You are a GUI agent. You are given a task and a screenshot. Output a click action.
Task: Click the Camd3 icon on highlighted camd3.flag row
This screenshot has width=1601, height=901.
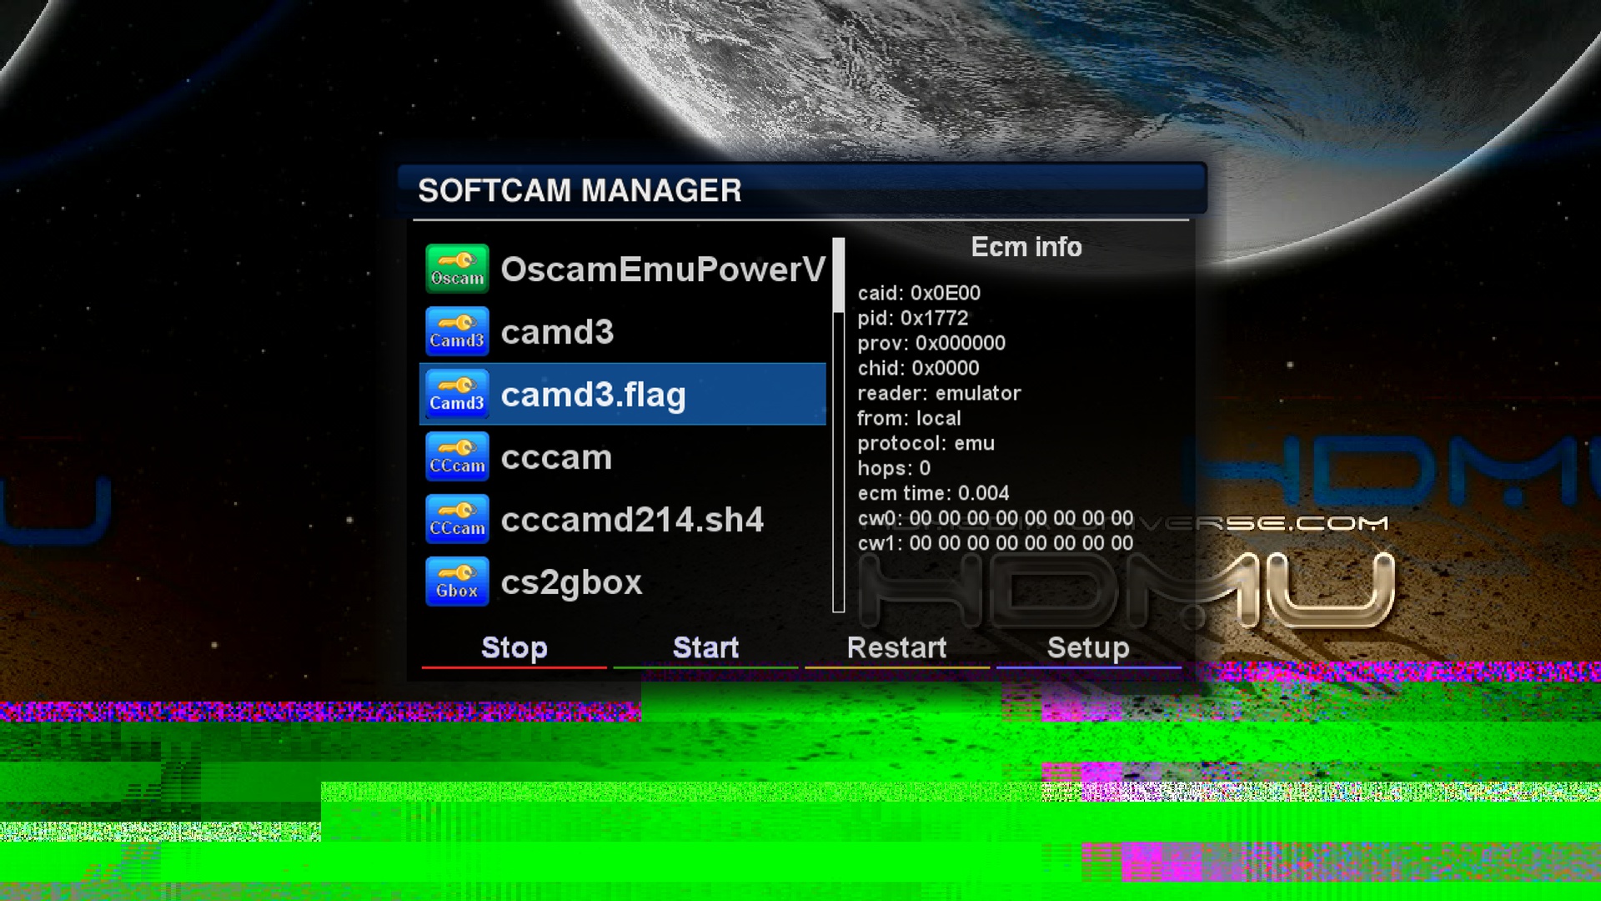coord(457,394)
